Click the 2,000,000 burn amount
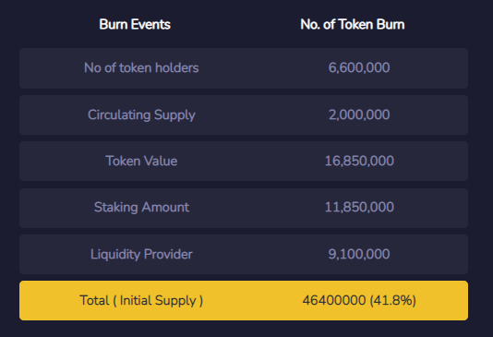Screen dimensions: 493x337 pyautogui.click(x=359, y=114)
